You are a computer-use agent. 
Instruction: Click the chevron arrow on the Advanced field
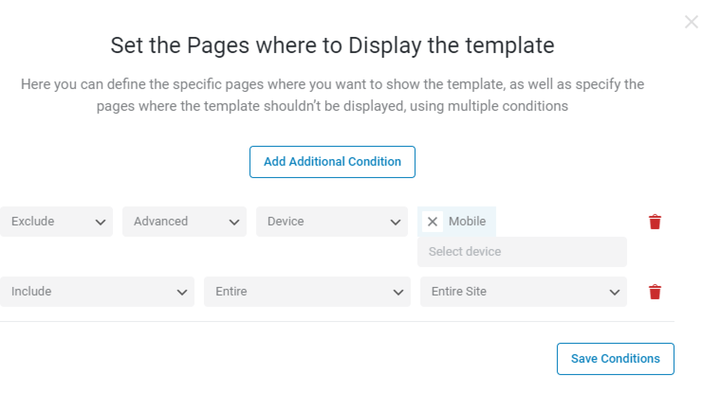tap(234, 222)
